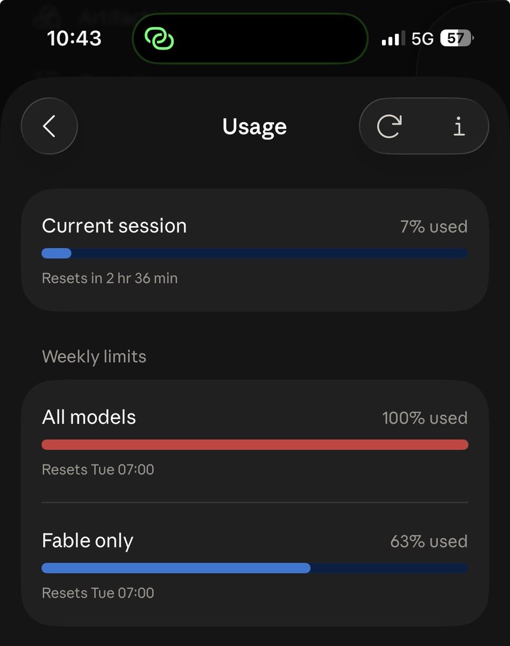Tap the 7% used label
This screenshot has height=646, width=510.
pos(434,227)
